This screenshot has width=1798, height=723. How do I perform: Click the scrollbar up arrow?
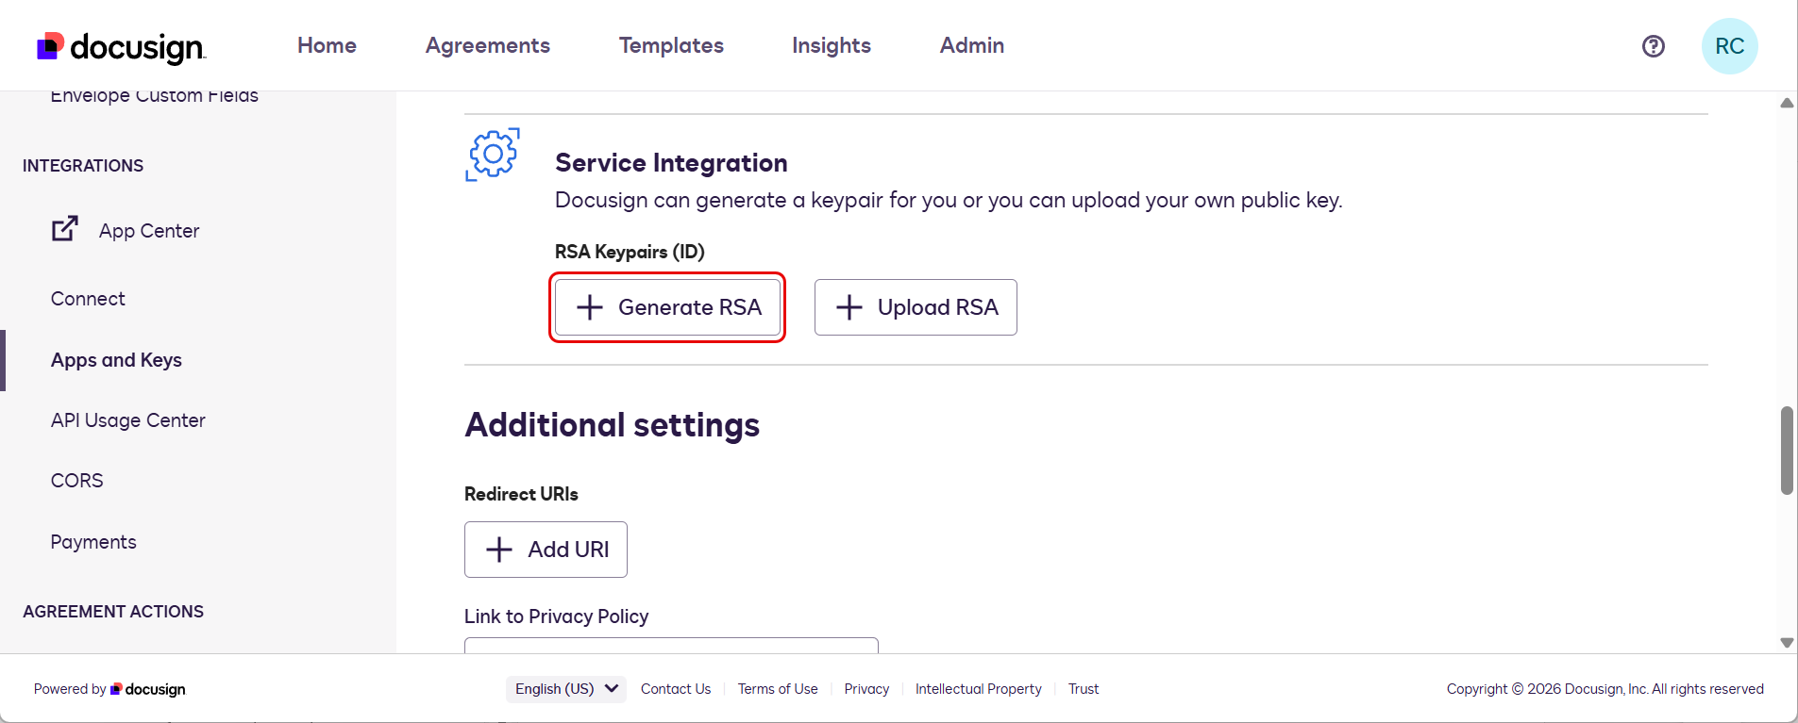click(x=1787, y=103)
